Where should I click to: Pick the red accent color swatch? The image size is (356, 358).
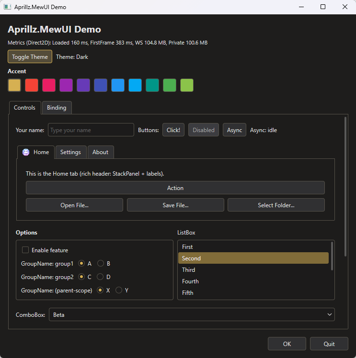tap(32, 85)
